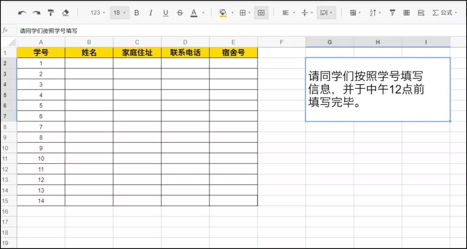Open the text wrap options

click(x=325, y=13)
